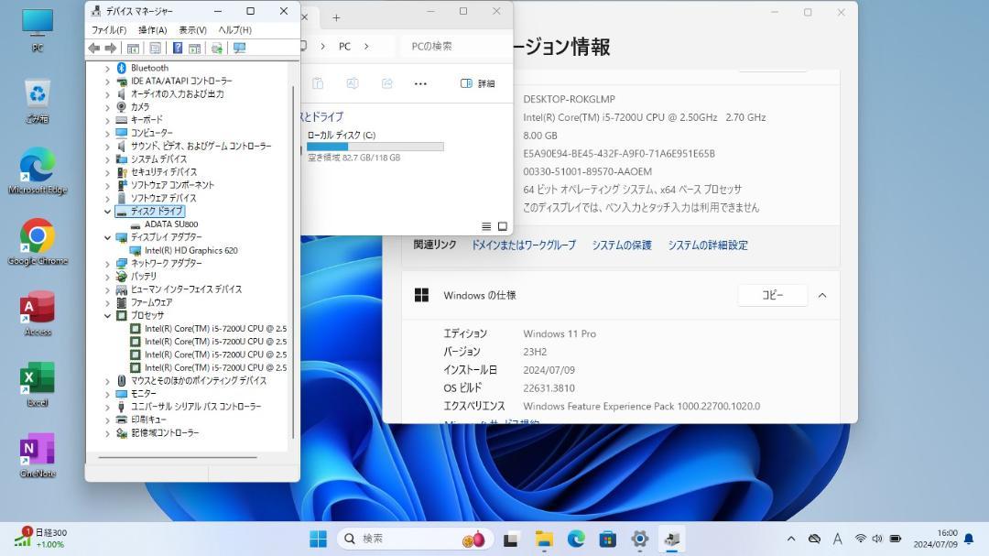
Task: Open the three-dot more options in Explorer
Action: 420,83
